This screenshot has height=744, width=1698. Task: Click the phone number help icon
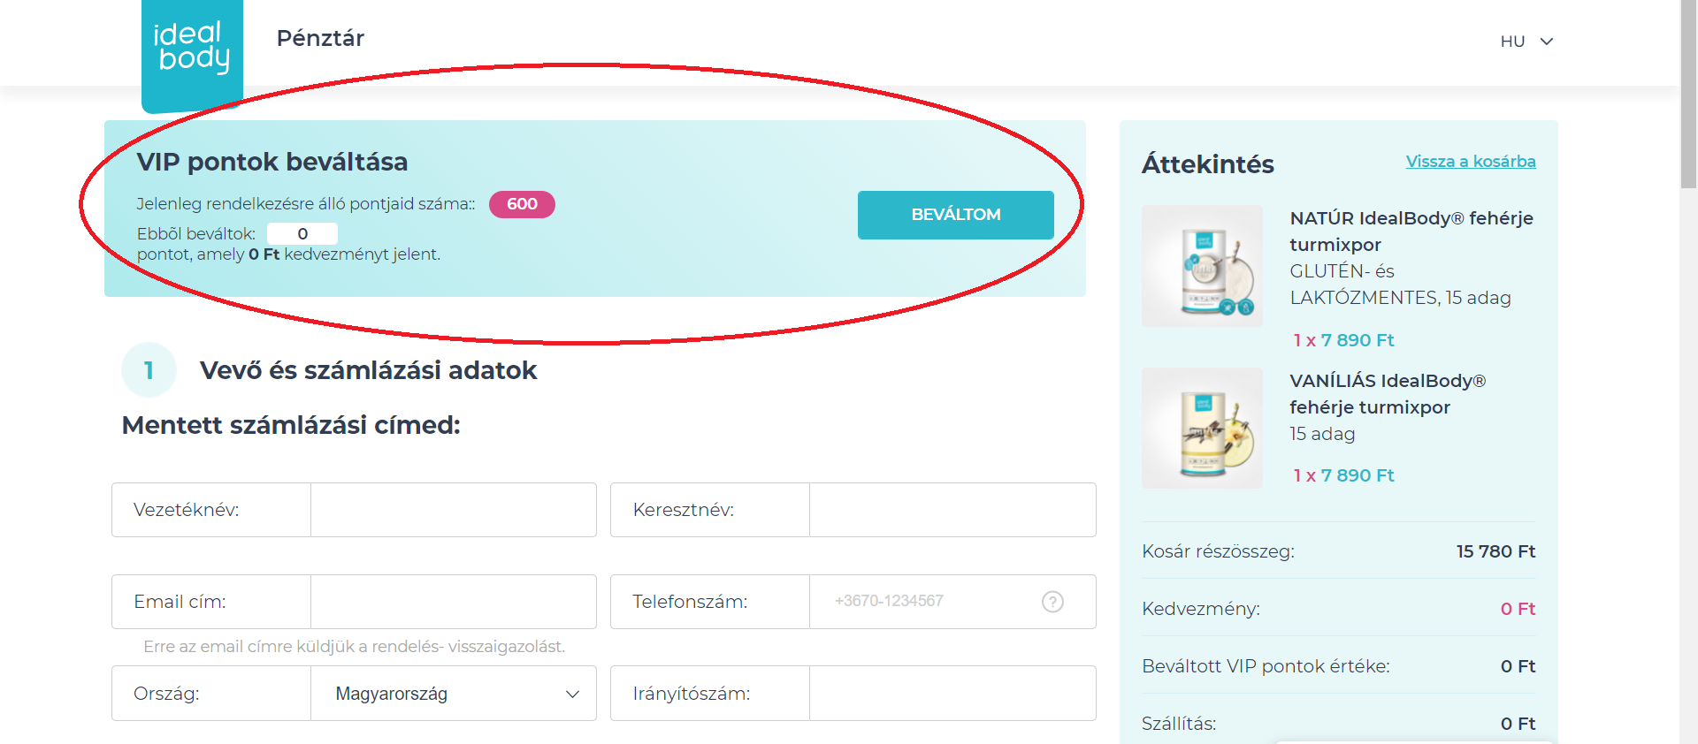click(x=1052, y=602)
